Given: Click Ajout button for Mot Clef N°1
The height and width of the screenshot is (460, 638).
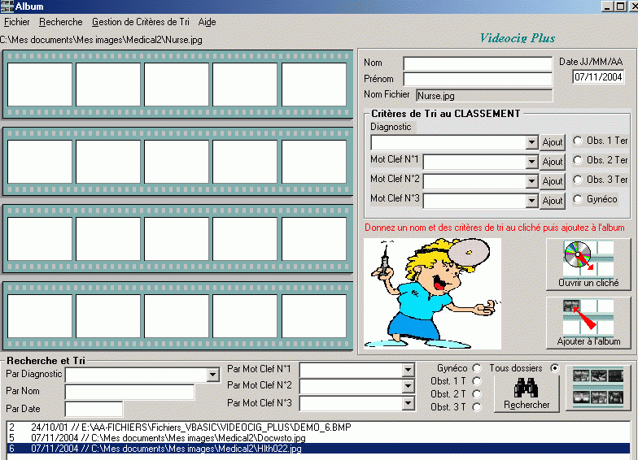Looking at the screenshot, I should pyautogui.click(x=553, y=162).
